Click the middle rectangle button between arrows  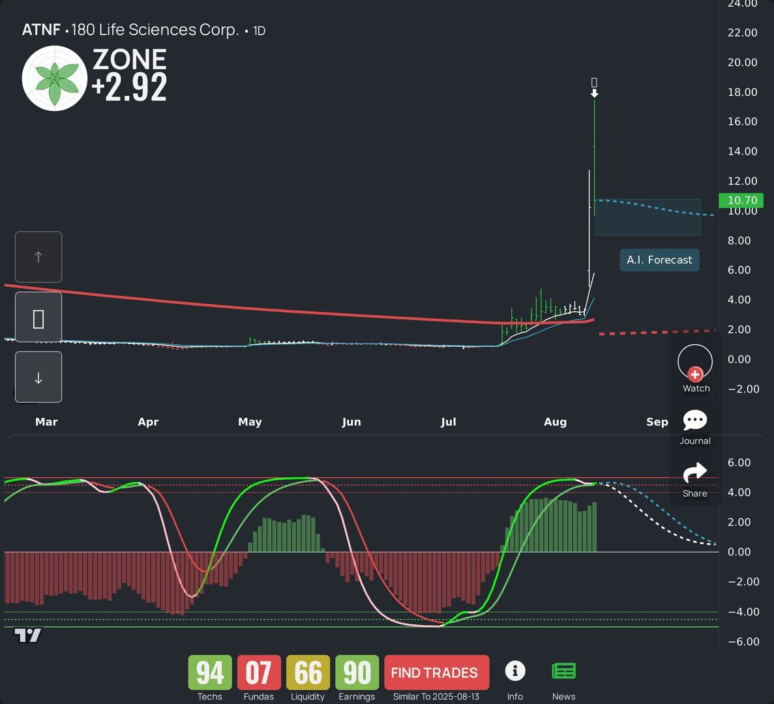pos(38,317)
